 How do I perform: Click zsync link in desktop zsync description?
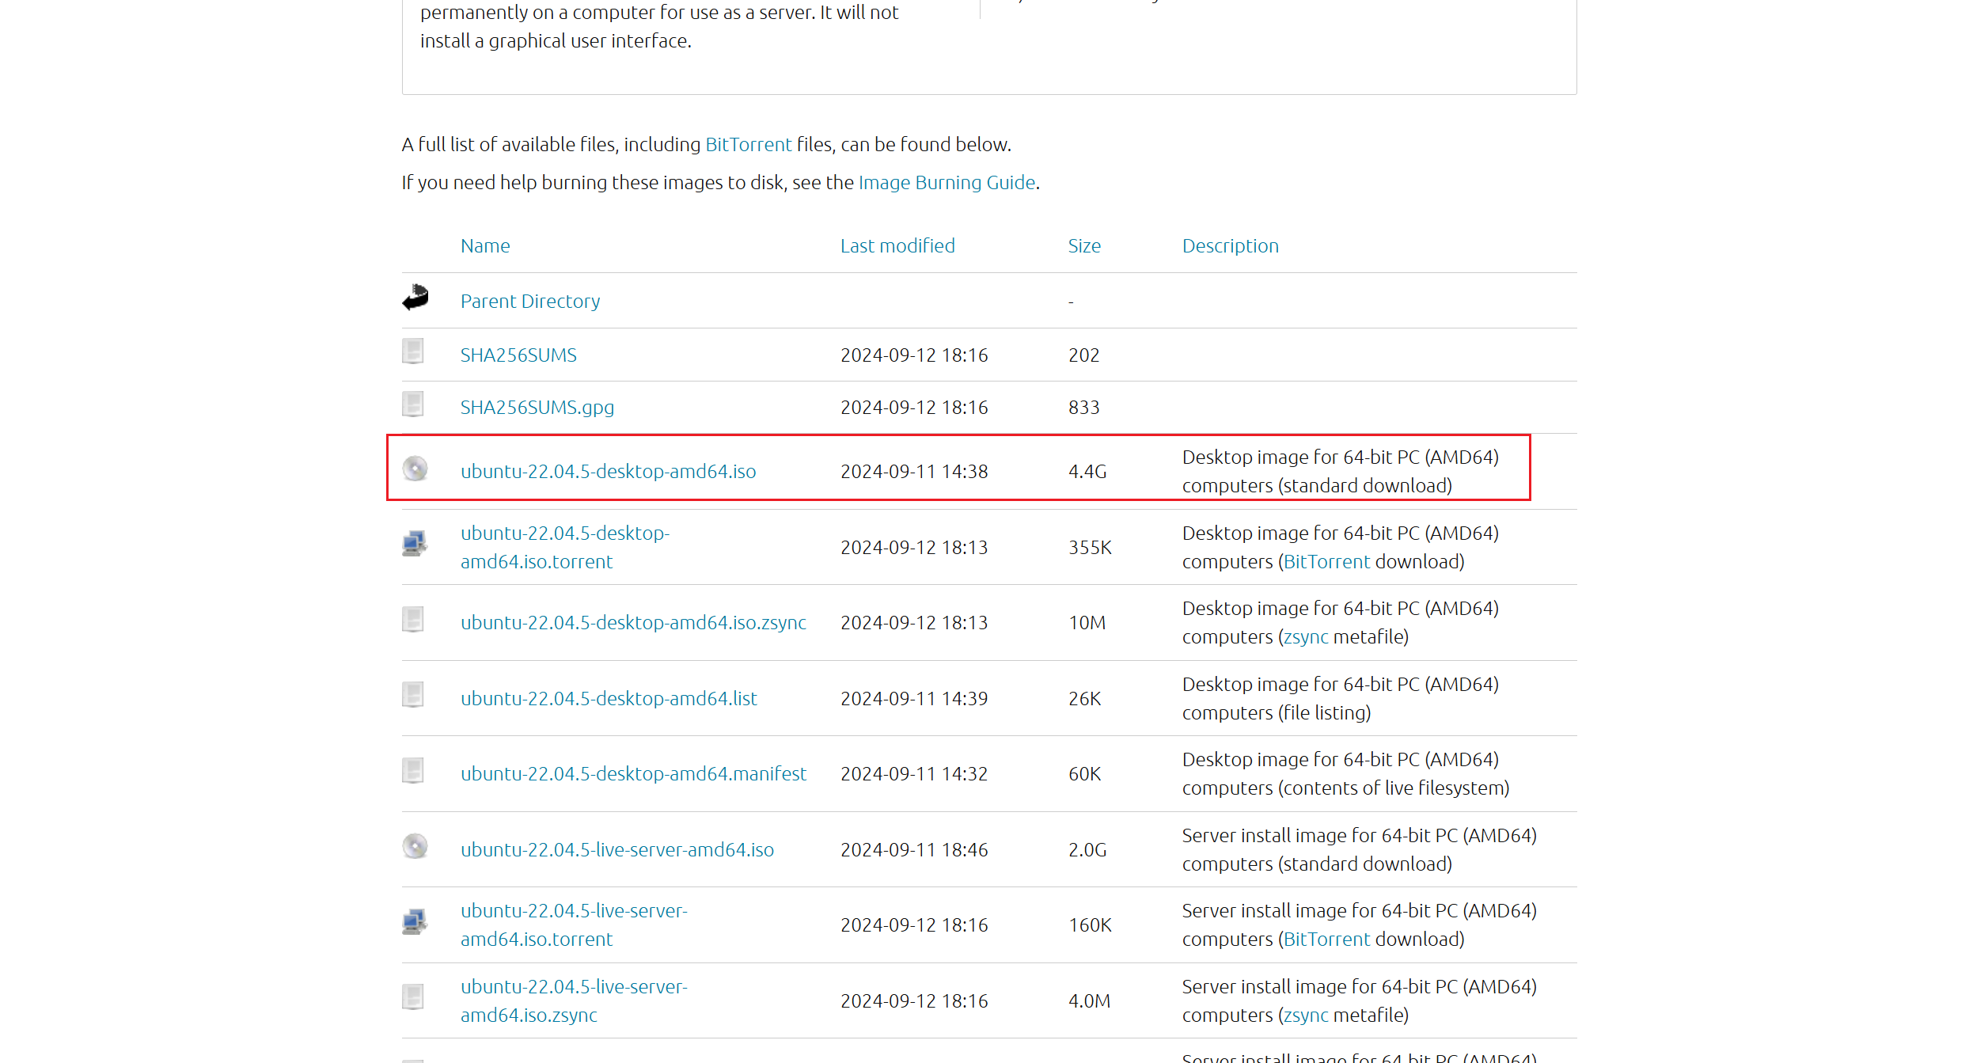(x=1306, y=637)
